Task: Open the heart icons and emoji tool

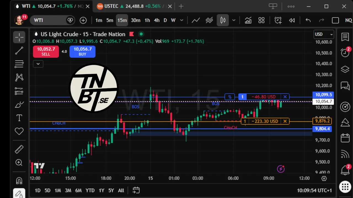Action: 19,131
